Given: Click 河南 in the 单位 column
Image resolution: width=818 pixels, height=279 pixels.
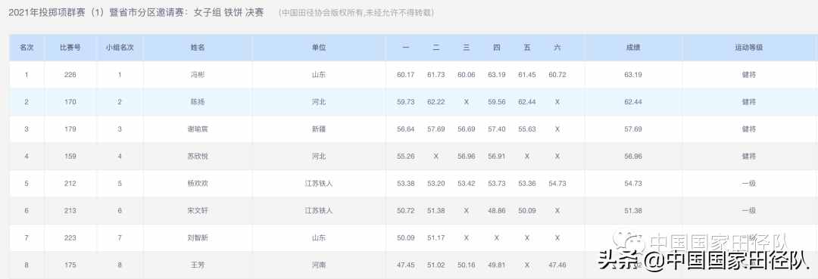Looking at the screenshot, I should (319, 265).
